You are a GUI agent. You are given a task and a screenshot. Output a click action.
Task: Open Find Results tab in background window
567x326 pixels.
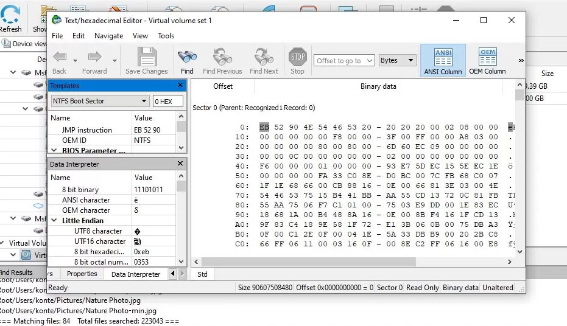(16, 272)
